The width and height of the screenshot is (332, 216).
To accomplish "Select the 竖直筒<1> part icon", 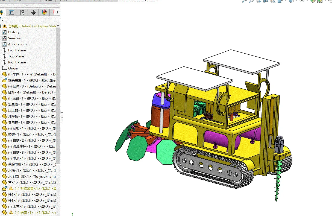I will (4, 104).
